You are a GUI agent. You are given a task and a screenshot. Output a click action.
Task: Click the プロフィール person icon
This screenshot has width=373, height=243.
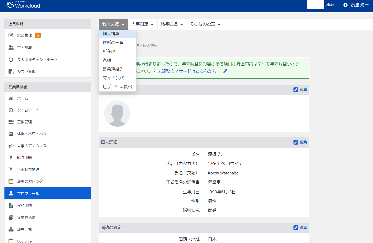11,193
